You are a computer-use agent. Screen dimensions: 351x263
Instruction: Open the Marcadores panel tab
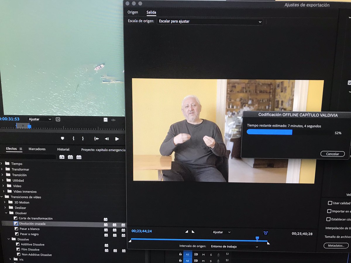coord(37,149)
